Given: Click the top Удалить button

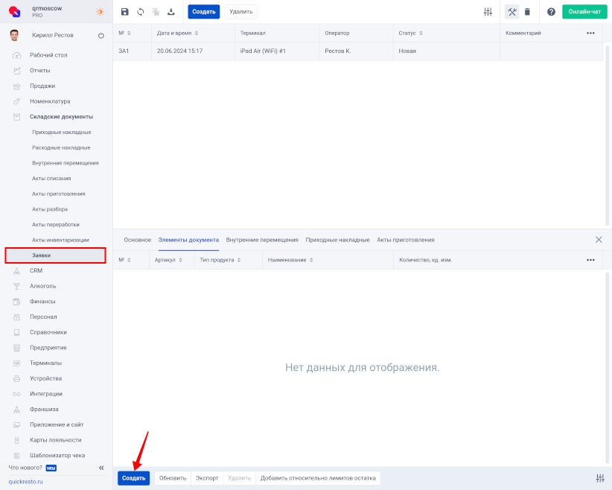Looking at the screenshot, I should tap(240, 12).
